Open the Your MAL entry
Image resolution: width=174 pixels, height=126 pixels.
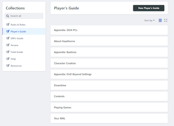[x=109, y=118]
